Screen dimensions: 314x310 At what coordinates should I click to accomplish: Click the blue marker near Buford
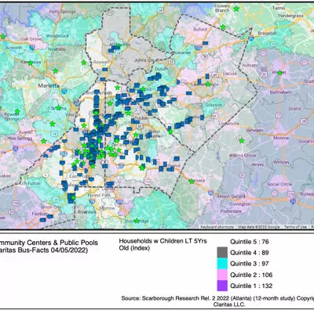(206, 43)
